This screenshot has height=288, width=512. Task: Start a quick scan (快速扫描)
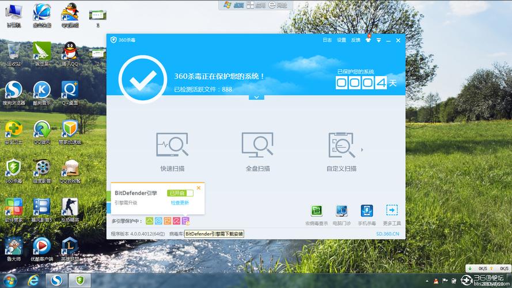172,151
